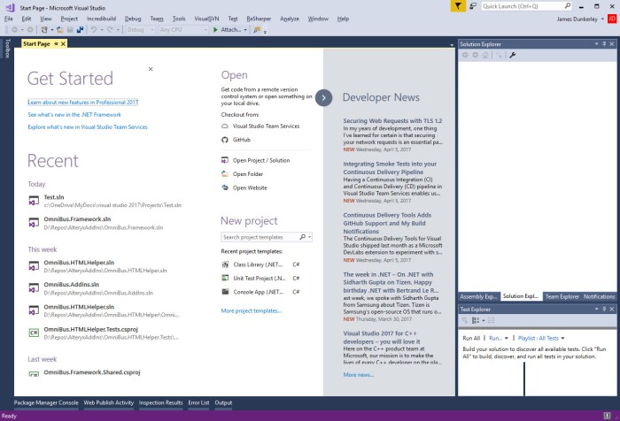Image resolution: width=620 pixels, height=421 pixels.
Task: Open the Output tab
Action: tap(223, 402)
